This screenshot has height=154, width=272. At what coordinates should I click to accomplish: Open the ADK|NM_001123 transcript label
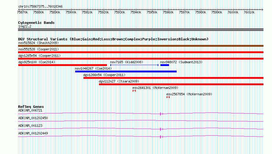click(30, 126)
